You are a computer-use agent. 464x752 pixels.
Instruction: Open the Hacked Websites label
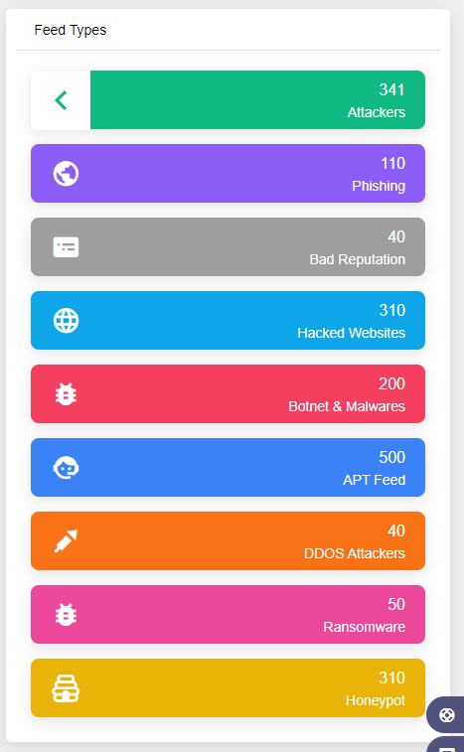pyautogui.click(x=352, y=333)
